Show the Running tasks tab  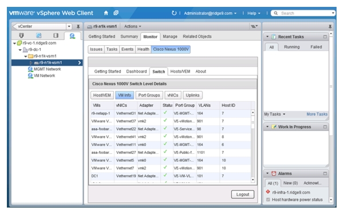(x=291, y=47)
